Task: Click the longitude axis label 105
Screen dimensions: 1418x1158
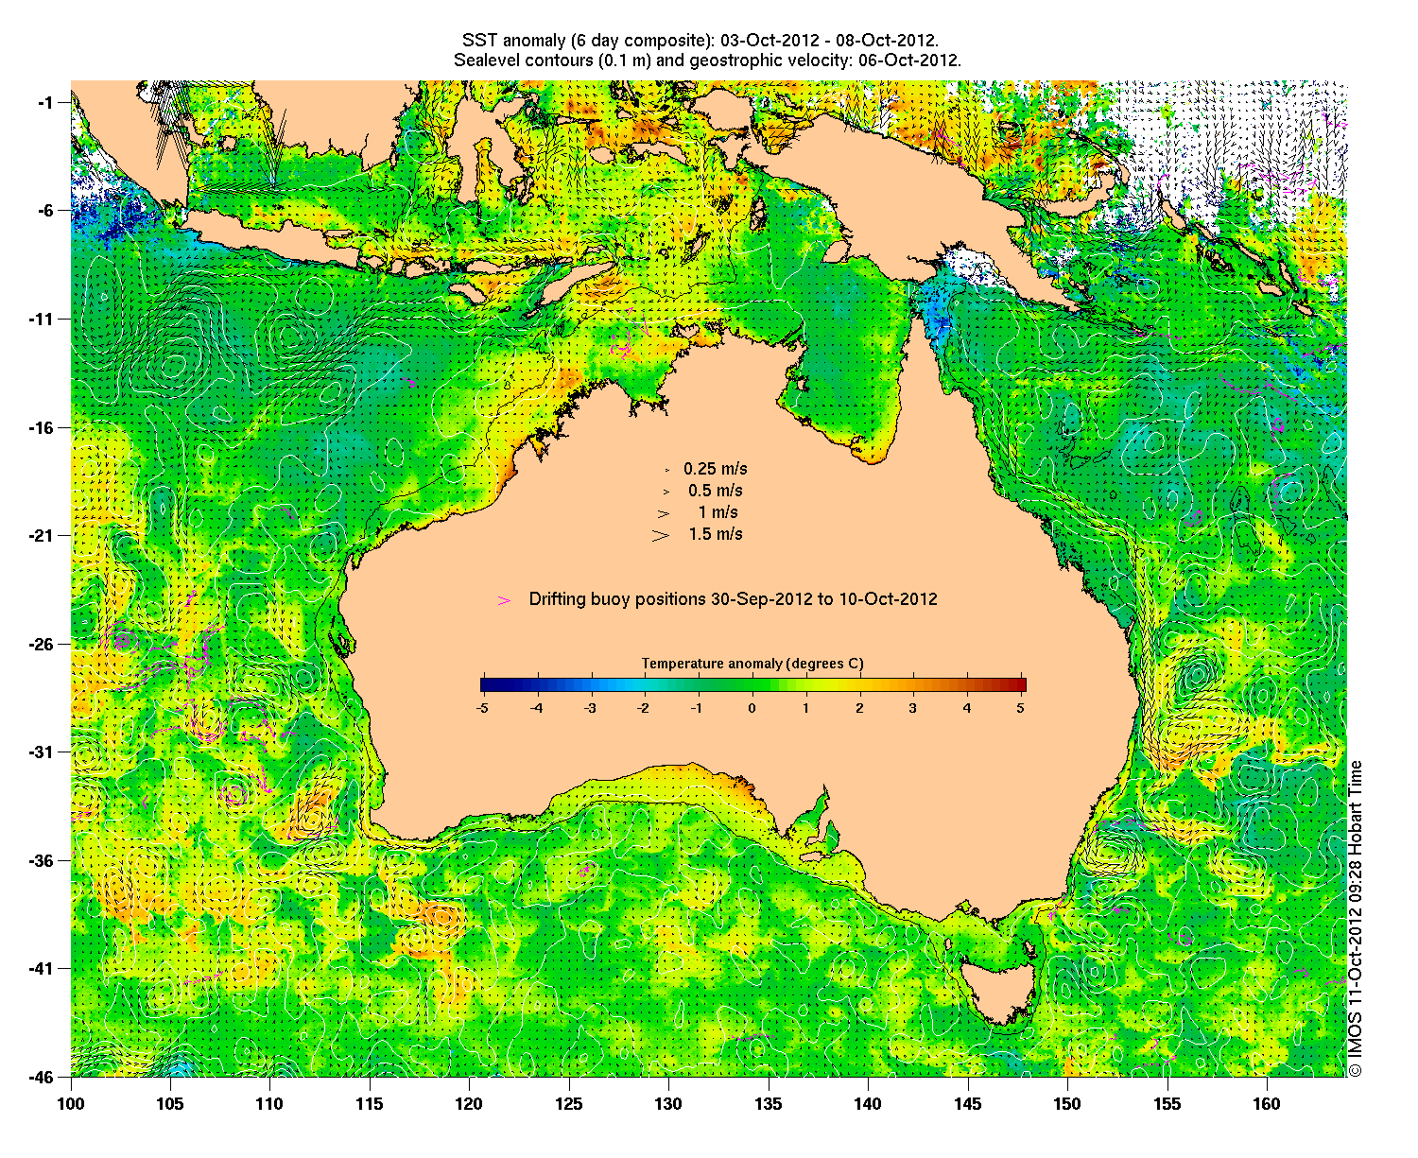Action: [x=170, y=1103]
